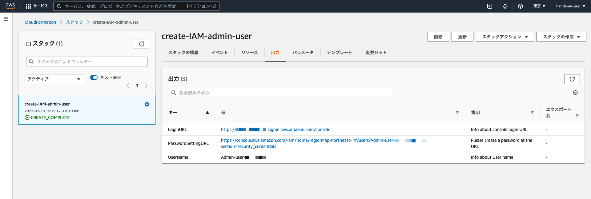The width and height of the screenshot is (591, 199).
Task: Open the 東京 region dropdown
Action: click(x=539, y=6)
